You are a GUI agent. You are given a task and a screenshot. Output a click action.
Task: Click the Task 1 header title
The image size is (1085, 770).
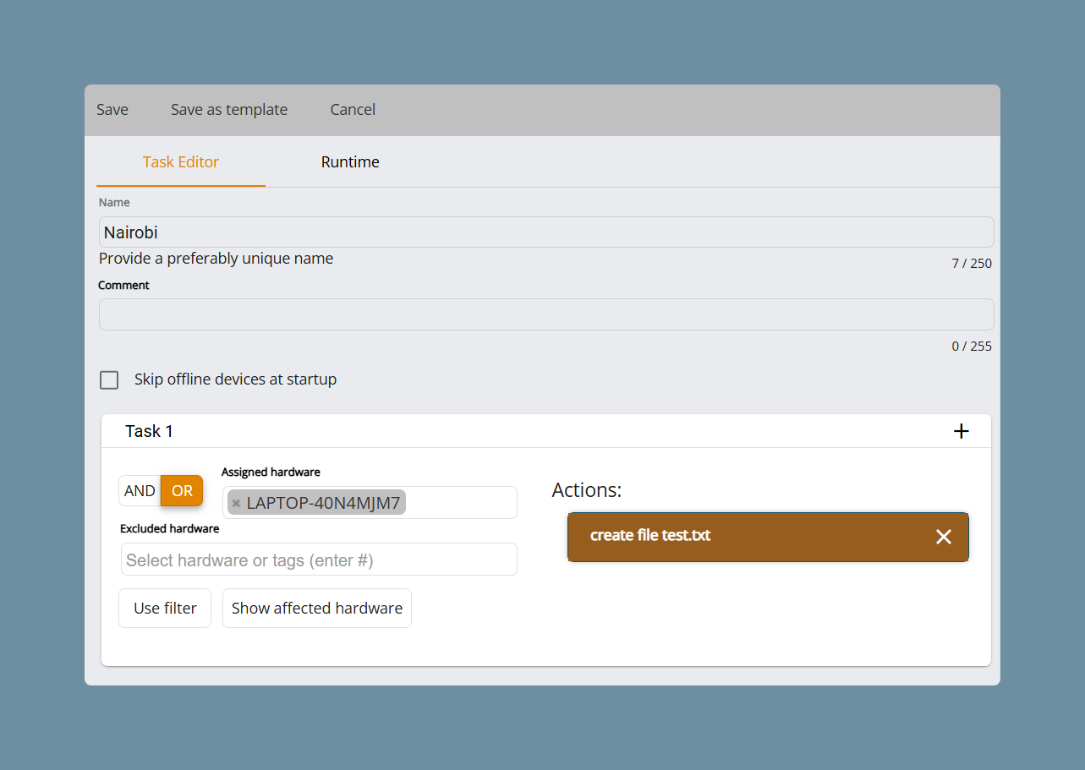pos(149,432)
